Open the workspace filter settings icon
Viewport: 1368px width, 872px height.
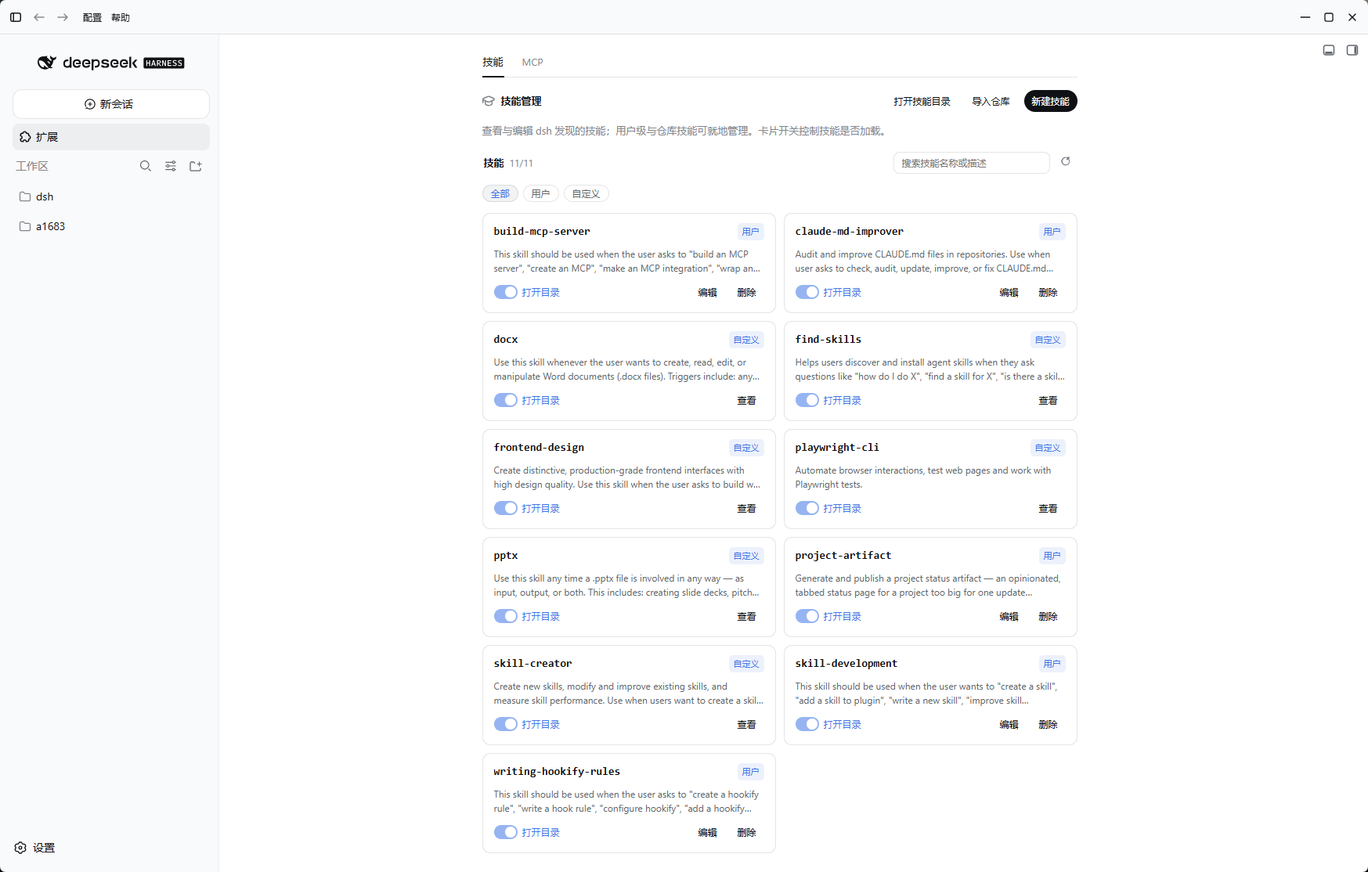pos(171,166)
